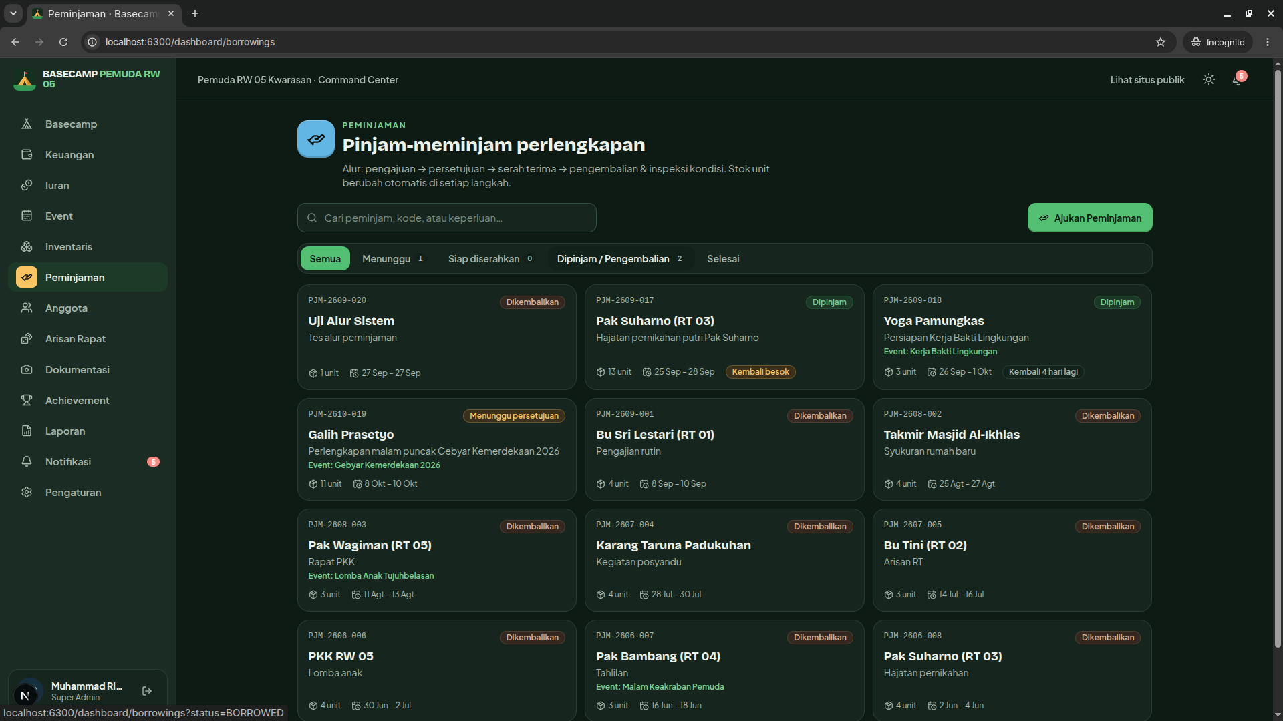Click Basecamp Pemuda RW 05 logo
The height and width of the screenshot is (721, 1283).
tap(88, 79)
